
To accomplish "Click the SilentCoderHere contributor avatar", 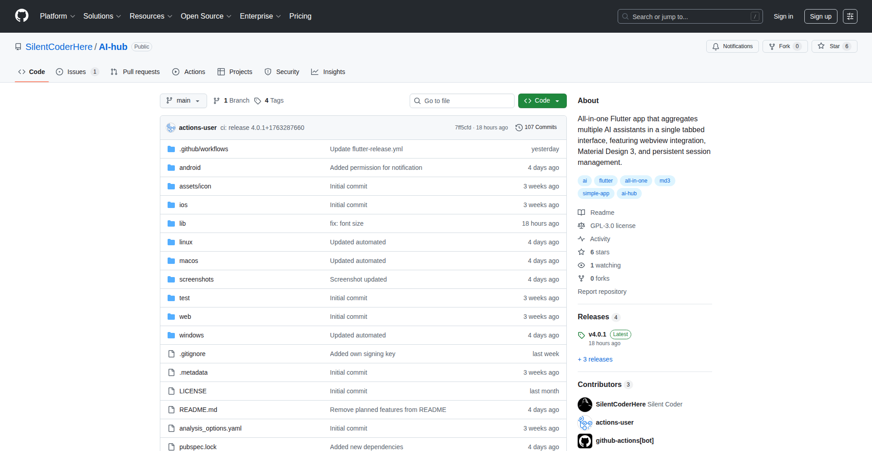I will (585, 404).
